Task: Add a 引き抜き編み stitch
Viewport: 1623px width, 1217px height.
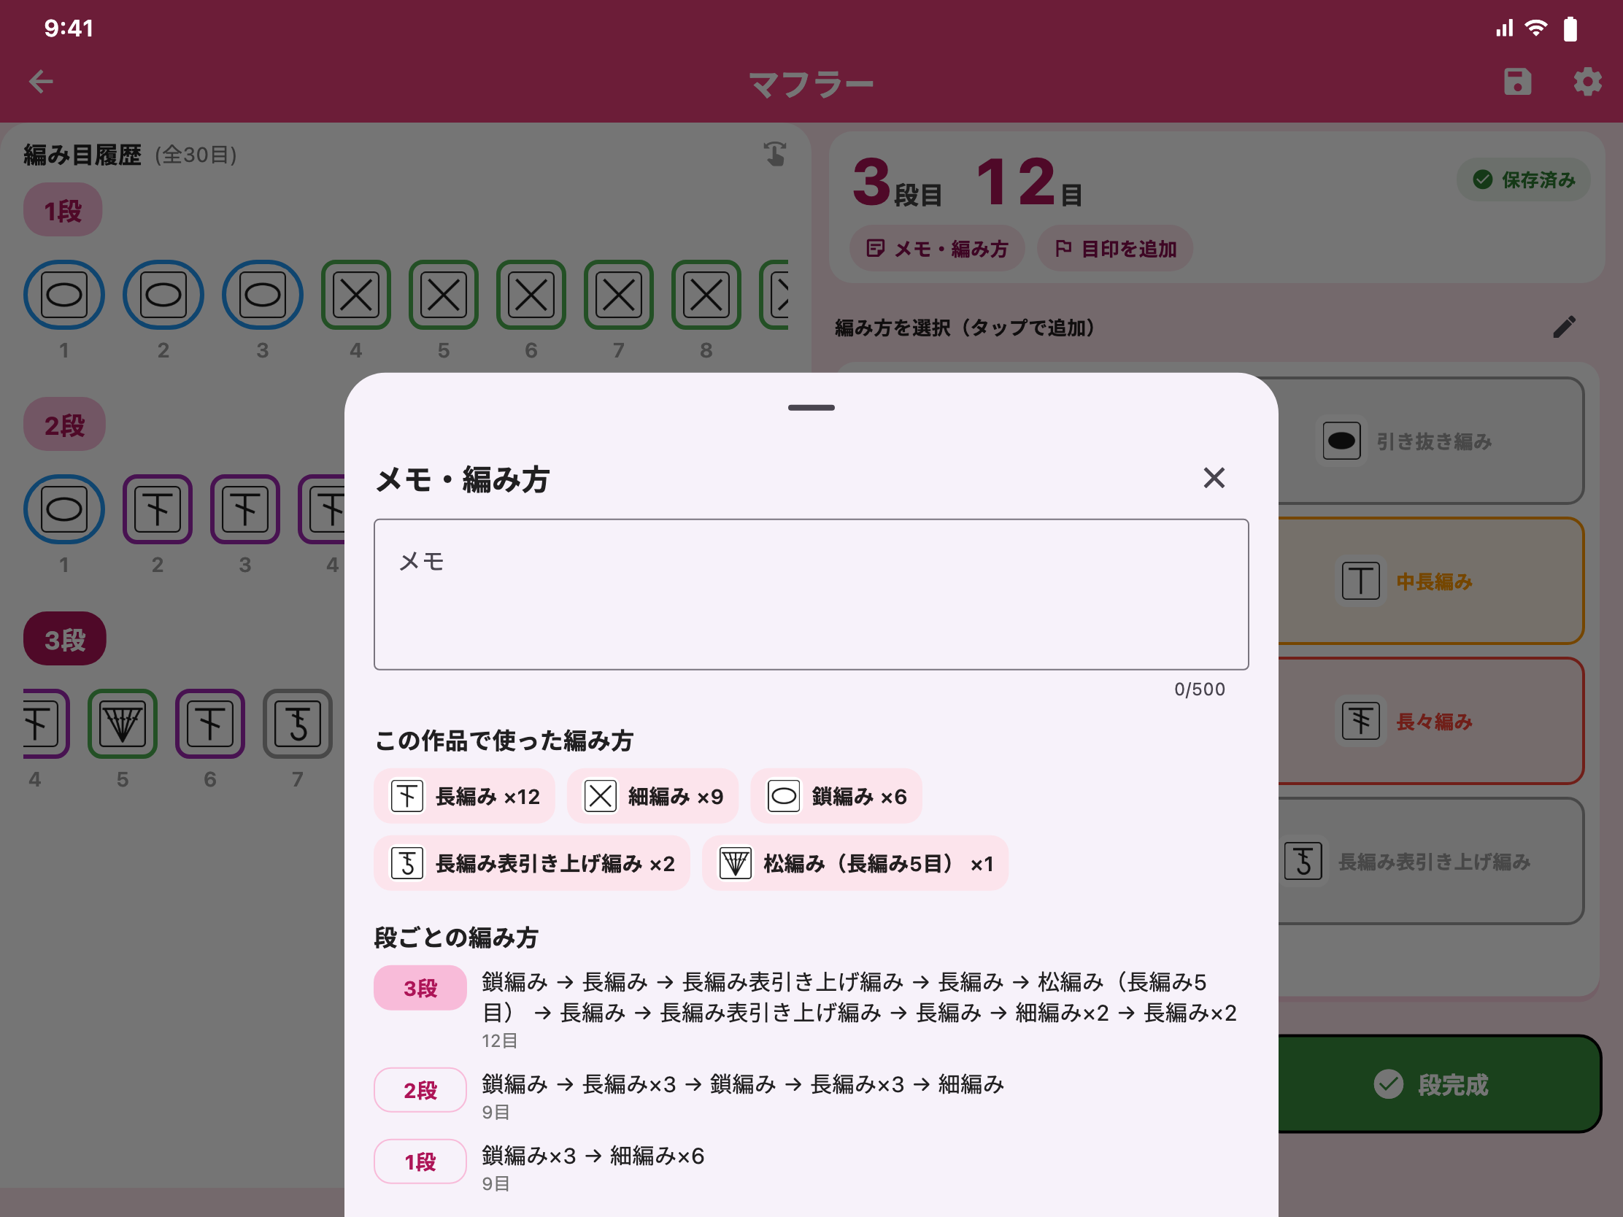Action: (x=1431, y=441)
